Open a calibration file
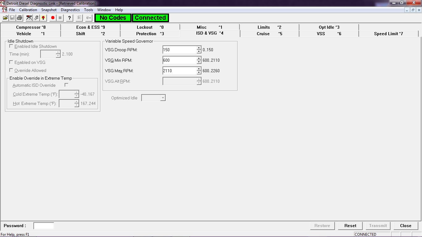This screenshot has height=237, width=422. pyautogui.click(x=5, y=18)
